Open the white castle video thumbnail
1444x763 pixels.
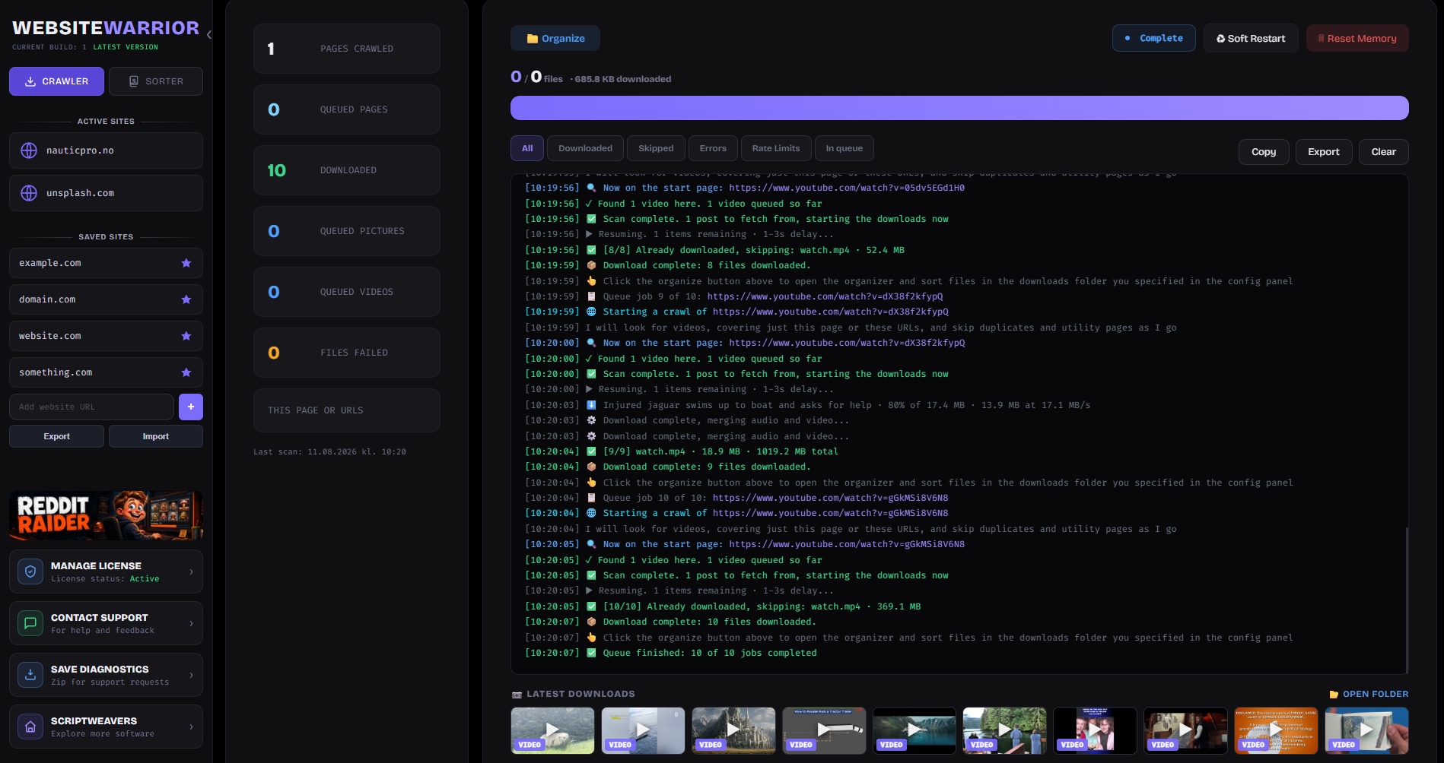733,730
